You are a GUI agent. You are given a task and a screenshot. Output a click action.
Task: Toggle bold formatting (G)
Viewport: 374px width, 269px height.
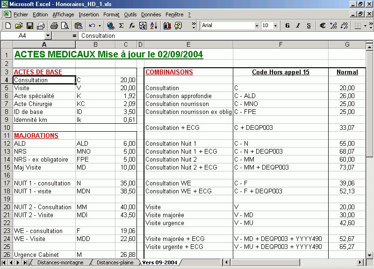pos(288,26)
